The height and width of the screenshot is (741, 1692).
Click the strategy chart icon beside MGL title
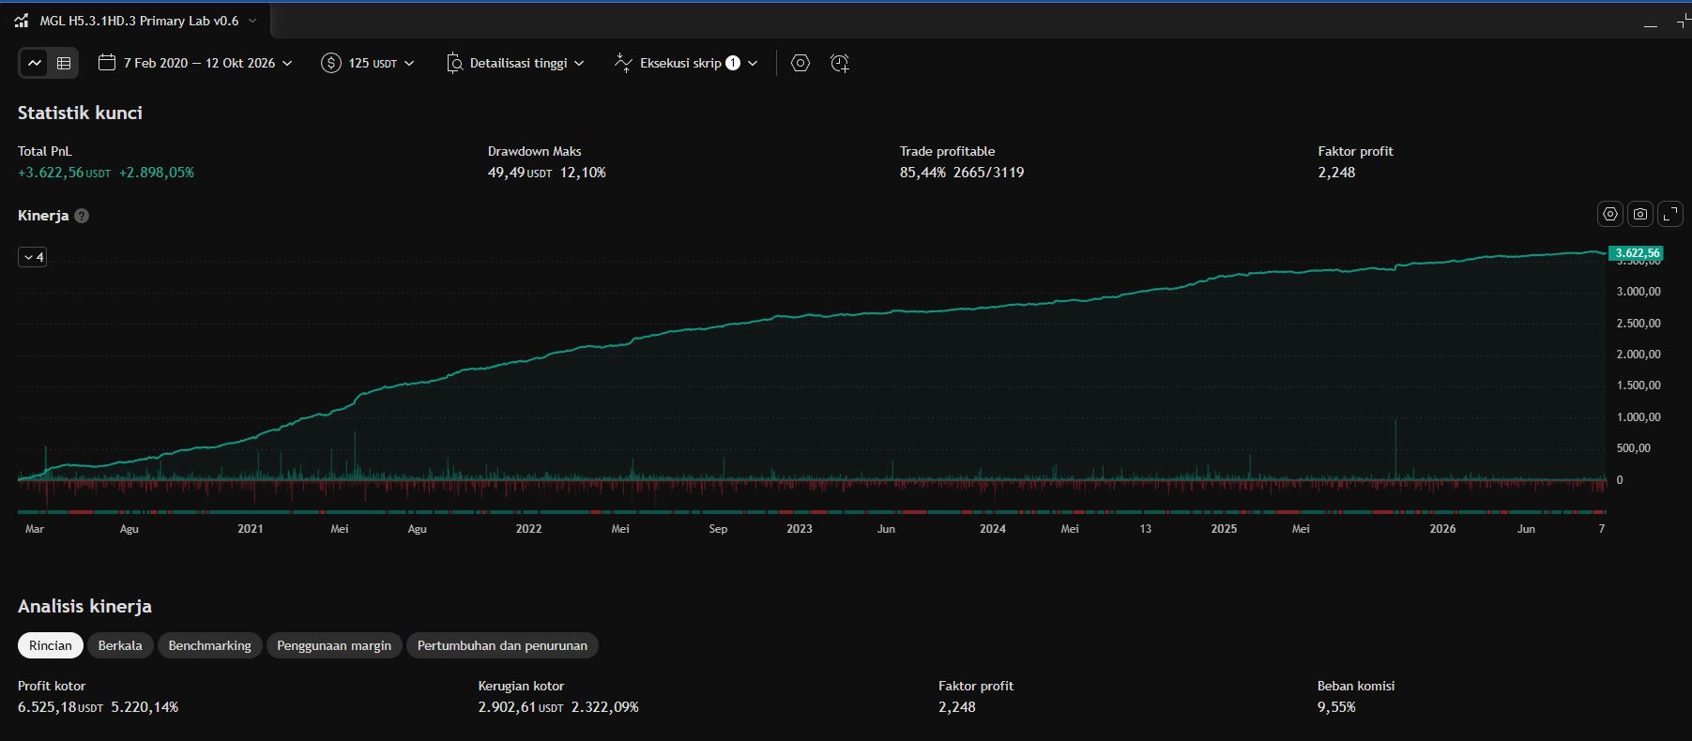tap(22, 21)
